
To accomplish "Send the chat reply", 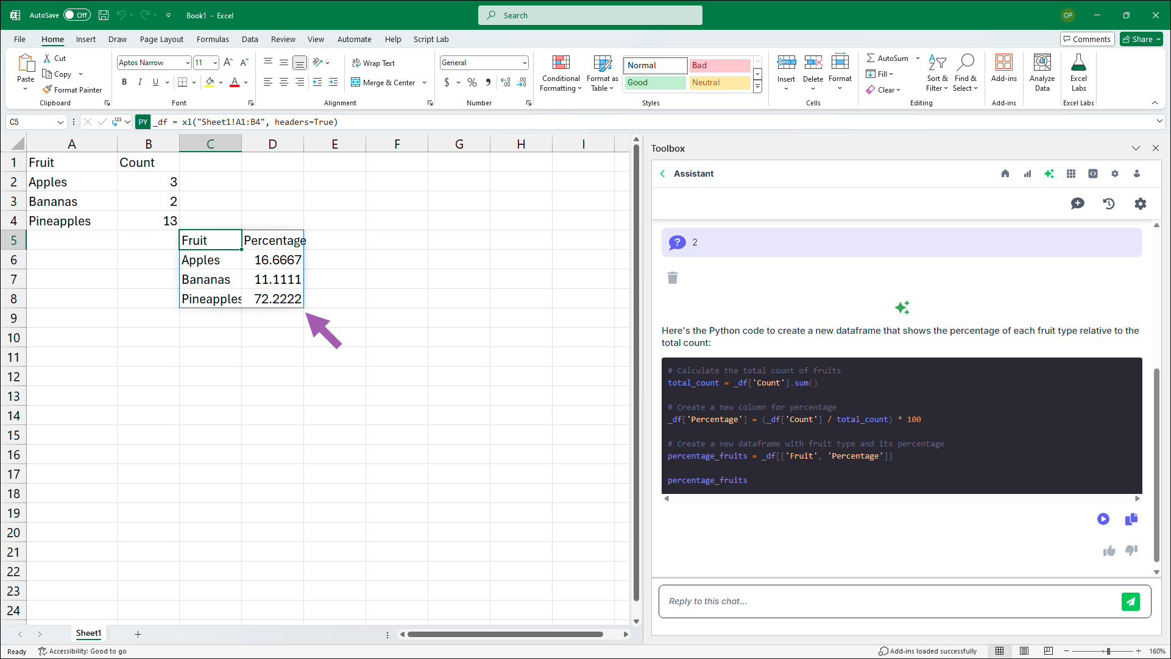I will click(1130, 601).
